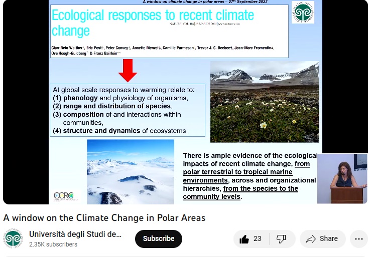Screen dimensions: 374x257
Task: Open the three-dot more actions menu
Action: point(358,239)
